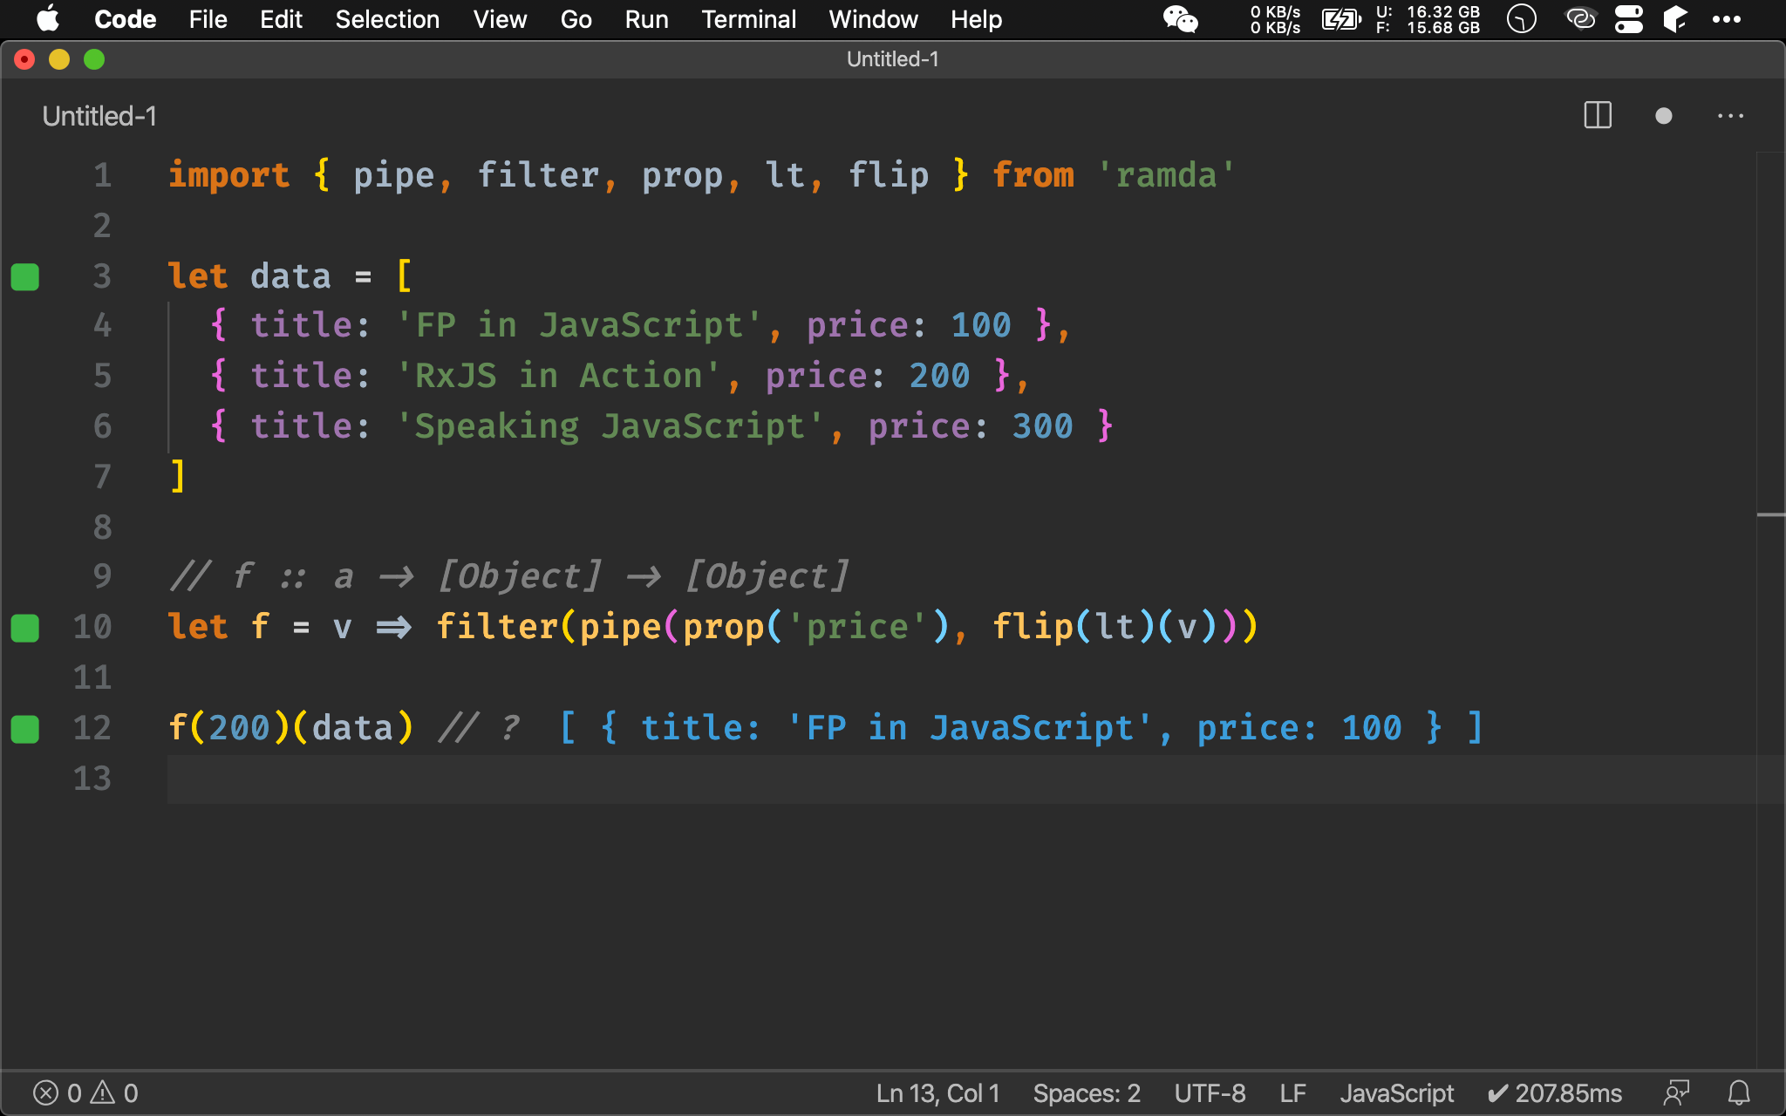Click the memory usage GB indicator

(x=1428, y=19)
